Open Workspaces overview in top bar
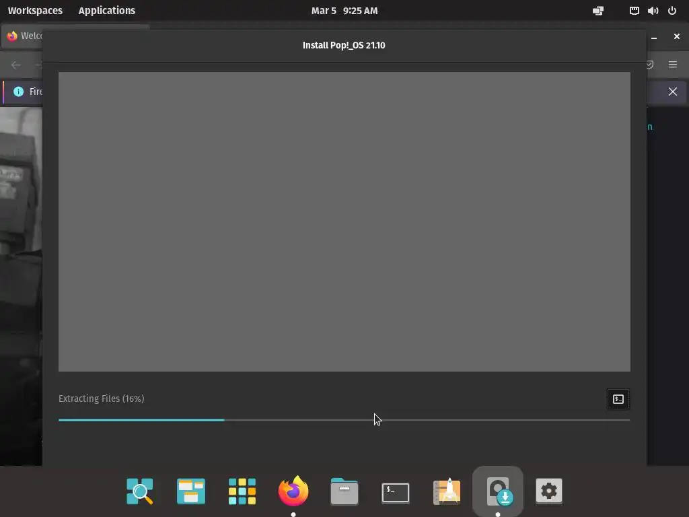 (35, 11)
